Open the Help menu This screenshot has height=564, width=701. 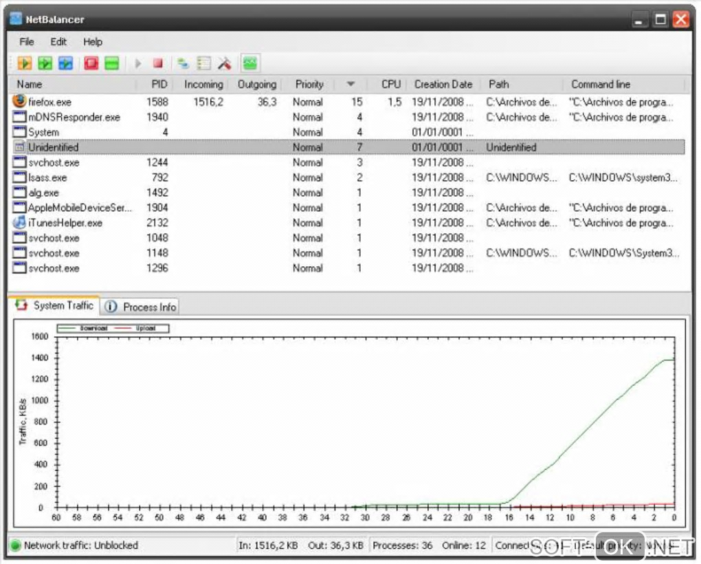pyautogui.click(x=93, y=41)
